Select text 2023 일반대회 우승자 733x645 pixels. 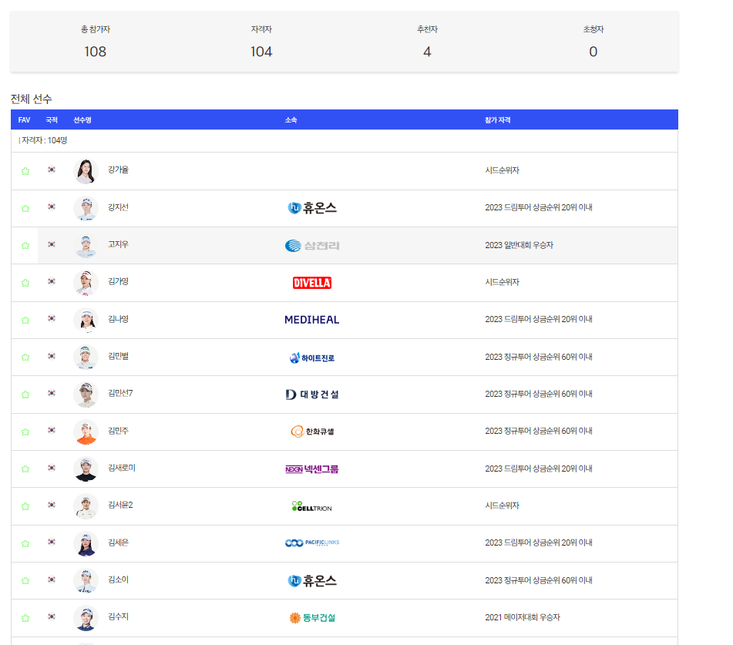click(x=519, y=245)
